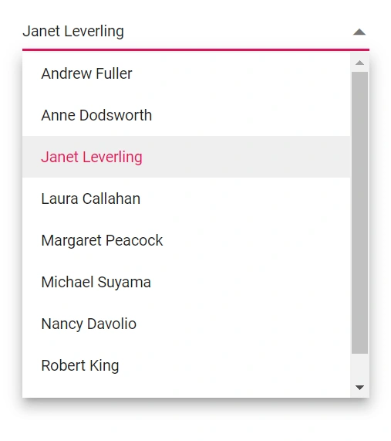Click the selected value text in combo box
The image size is (391, 441).
tap(73, 31)
